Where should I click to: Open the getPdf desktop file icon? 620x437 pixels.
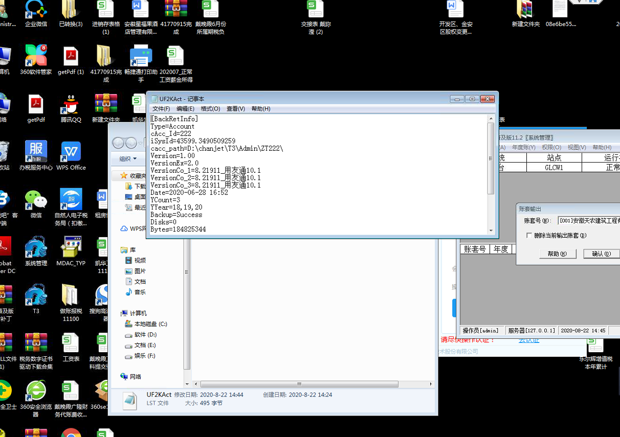click(x=36, y=108)
